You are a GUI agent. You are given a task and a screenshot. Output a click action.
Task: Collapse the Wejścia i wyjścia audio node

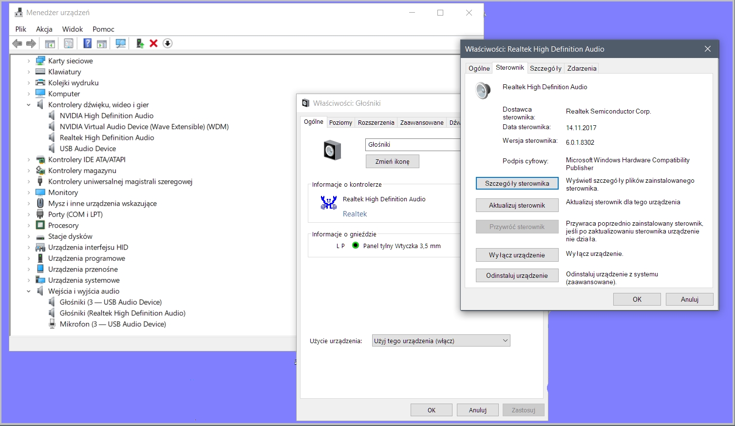[x=29, y=291]
